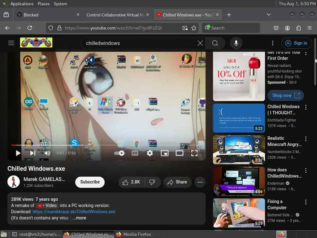
Task: Go back to previous page
Action: point(7,28)
